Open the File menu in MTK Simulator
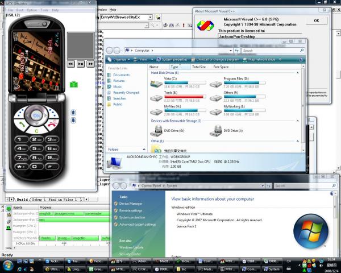The image size is (341, 273). click(10, 10)
